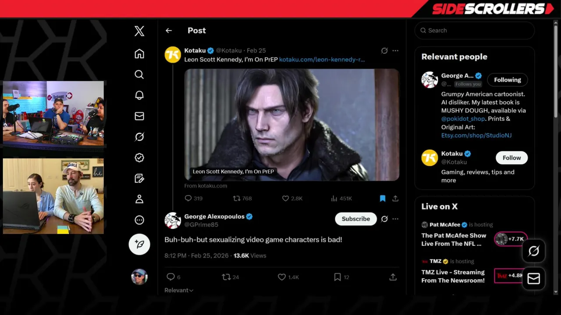561x315 pixels.
Task: Open Messages envelope icon in sidebar
Action: pos(139,116)
